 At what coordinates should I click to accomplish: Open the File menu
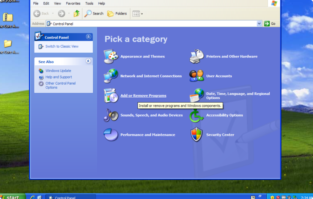[x=36, y=3]
